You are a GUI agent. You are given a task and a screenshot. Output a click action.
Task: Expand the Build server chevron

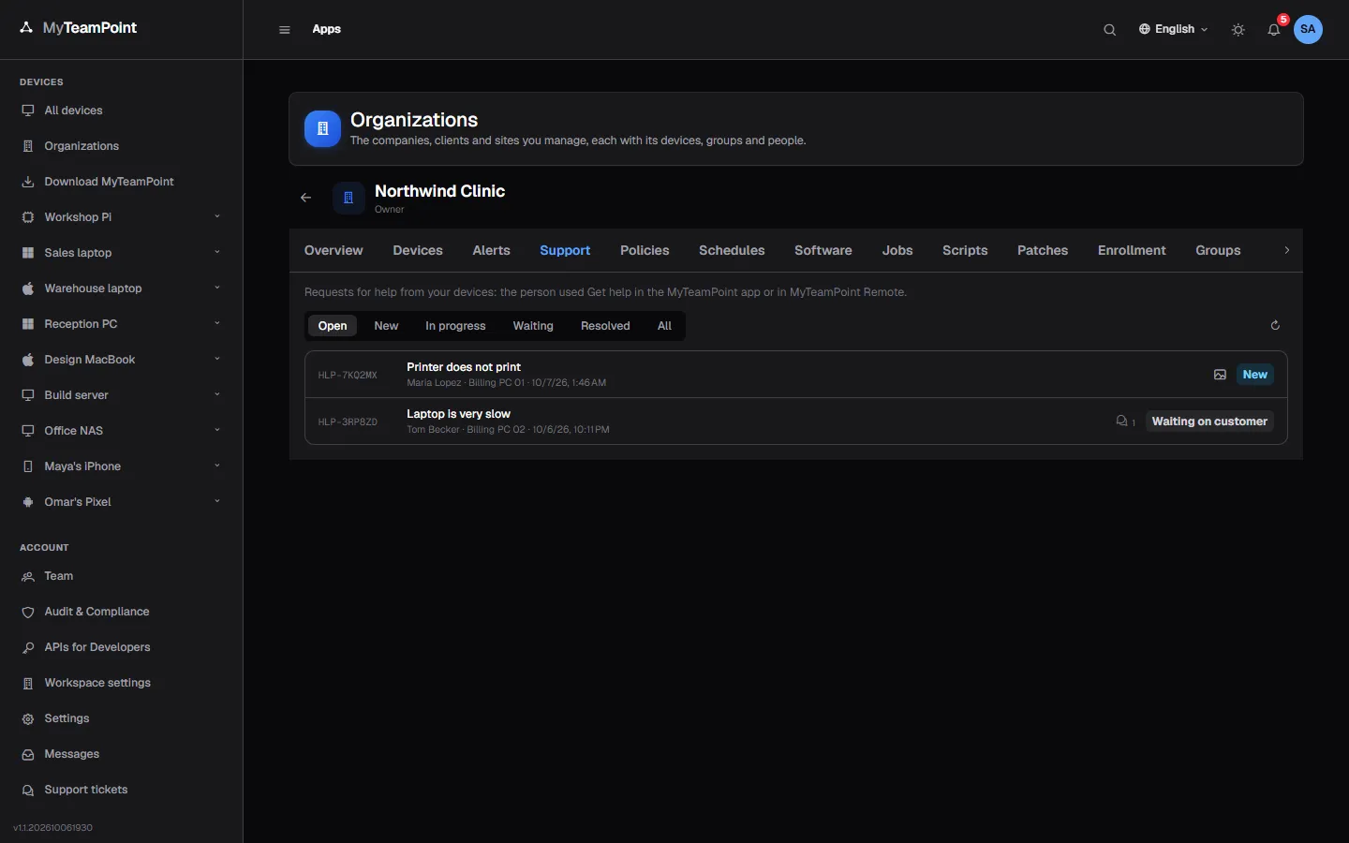[x=217, y=394]
